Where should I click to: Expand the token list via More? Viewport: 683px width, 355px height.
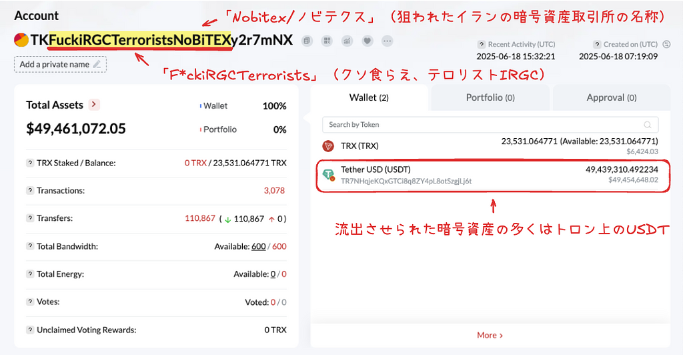[490, 335]
